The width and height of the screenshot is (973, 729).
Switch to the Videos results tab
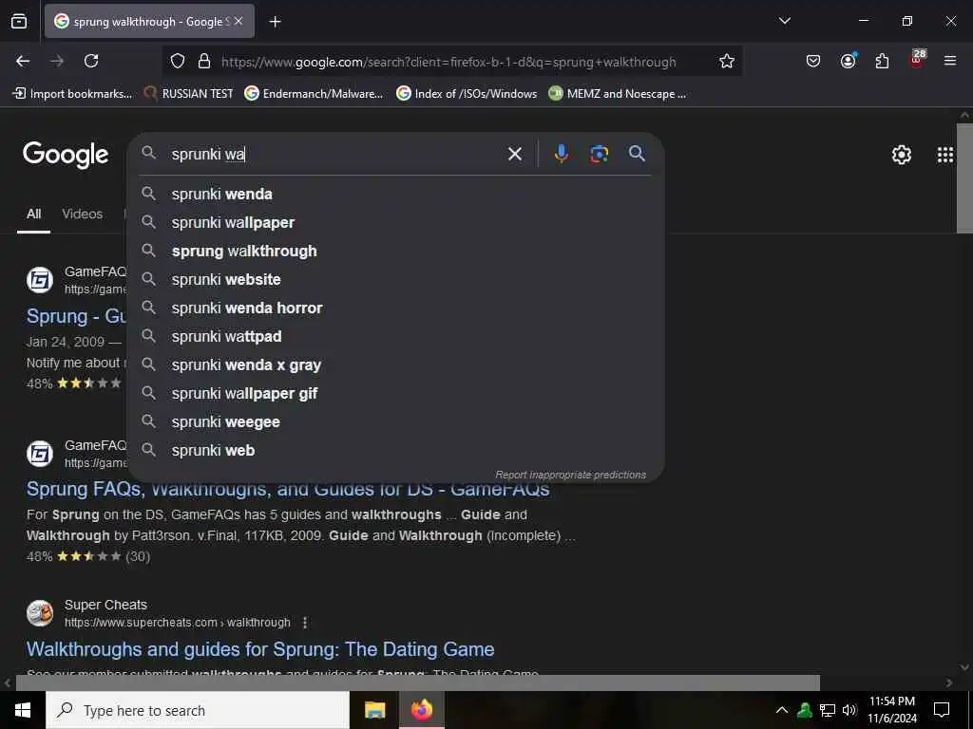[x=82, y=214]
